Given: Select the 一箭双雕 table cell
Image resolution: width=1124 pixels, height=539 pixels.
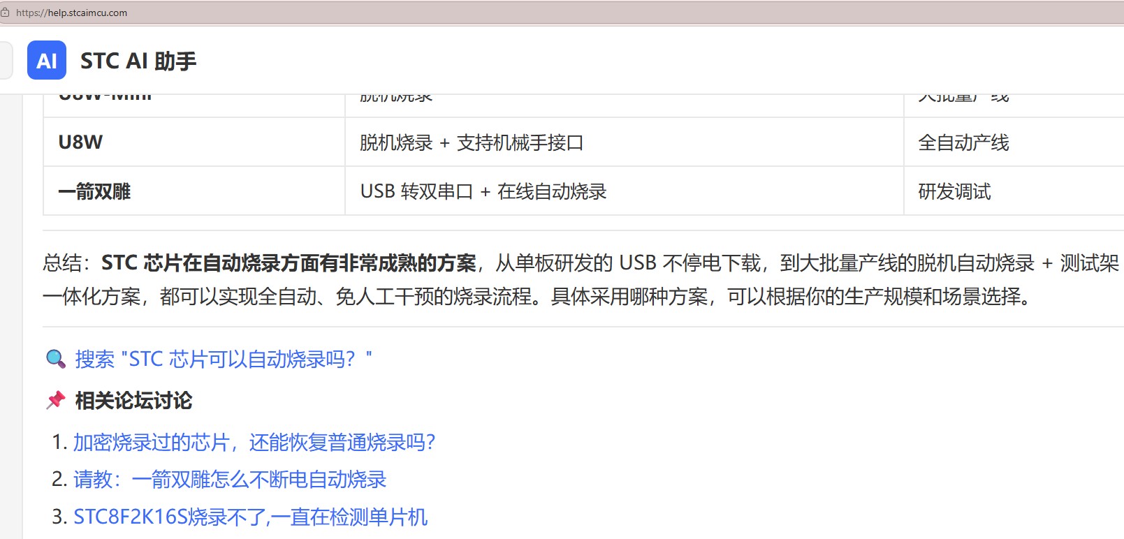Looking at the screenshot, I should (x=194, y=191).
